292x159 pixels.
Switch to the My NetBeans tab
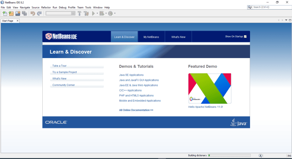click(151, 37)
